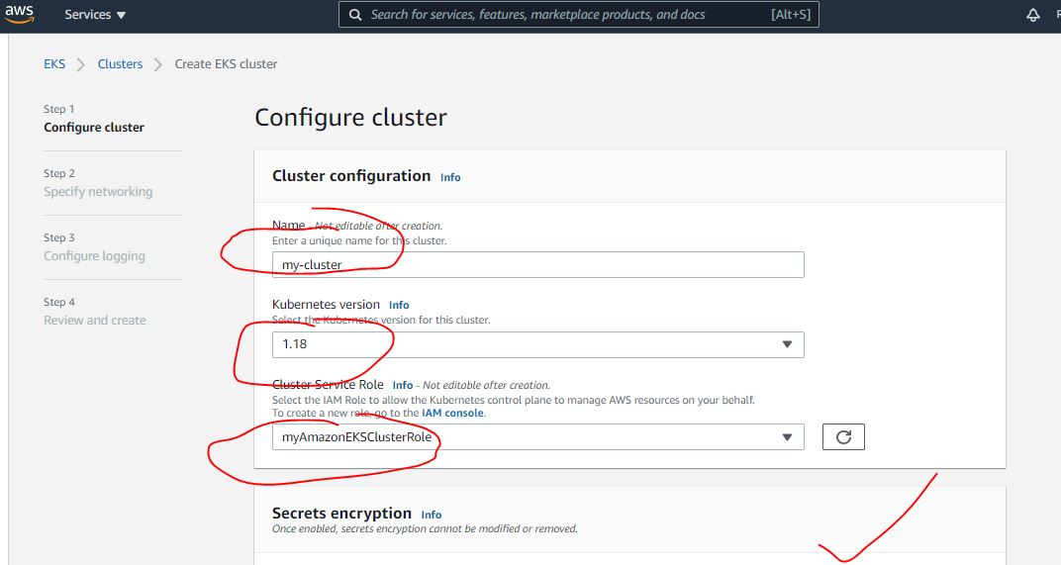
Task: Focus the AWS services search field
Action: 564,15
